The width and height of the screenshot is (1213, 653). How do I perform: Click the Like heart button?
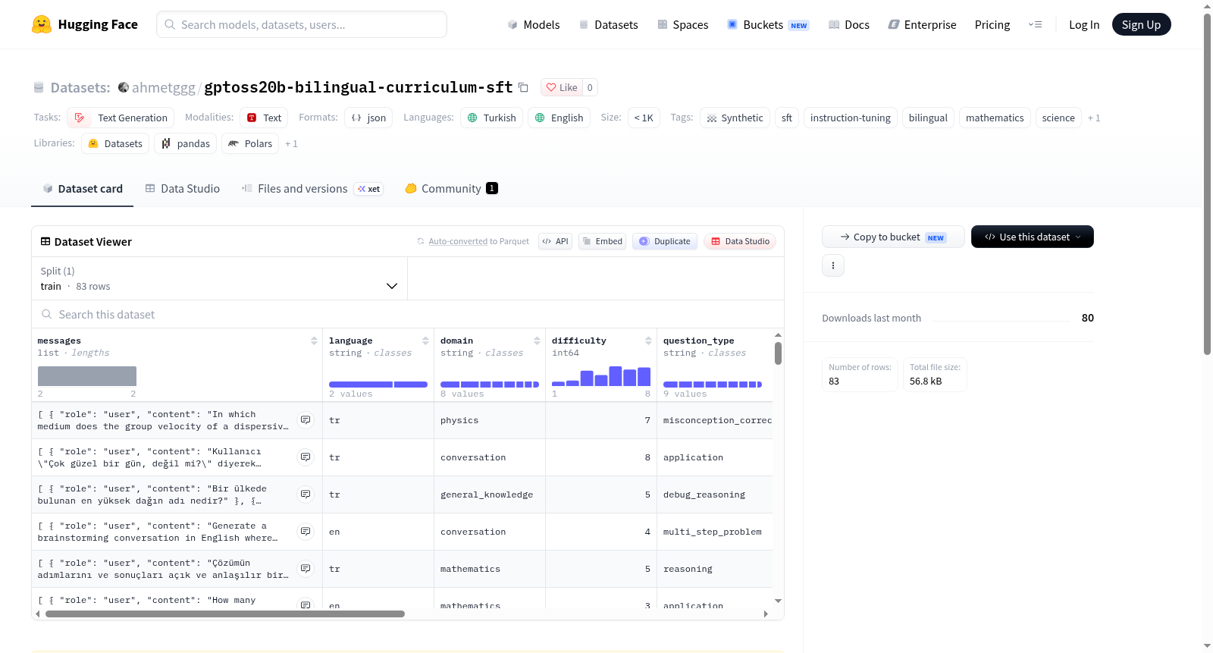click(x=562, y=87)
